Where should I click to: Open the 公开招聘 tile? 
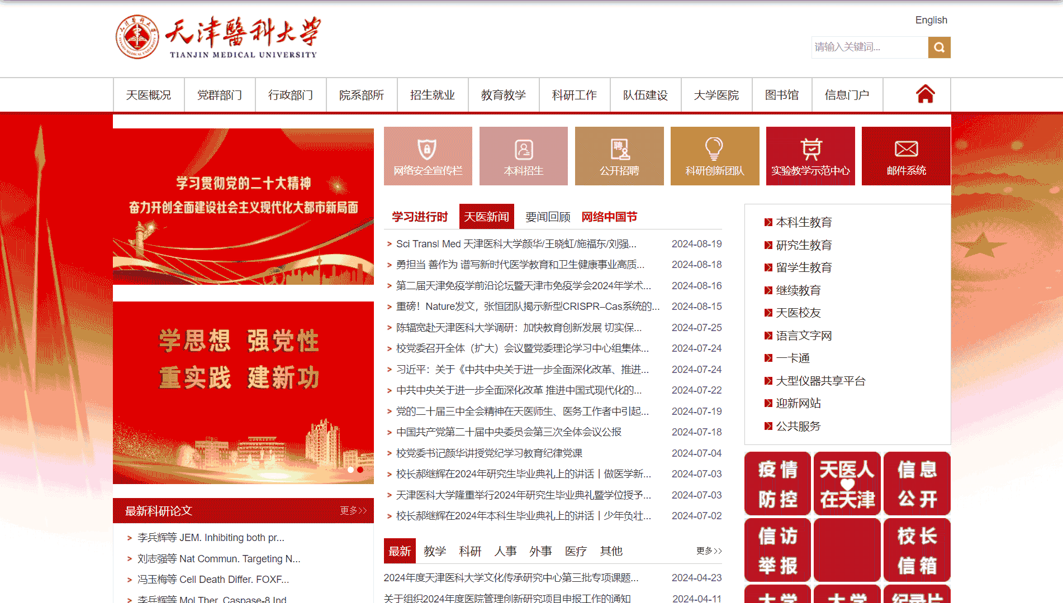click(619, 156)
